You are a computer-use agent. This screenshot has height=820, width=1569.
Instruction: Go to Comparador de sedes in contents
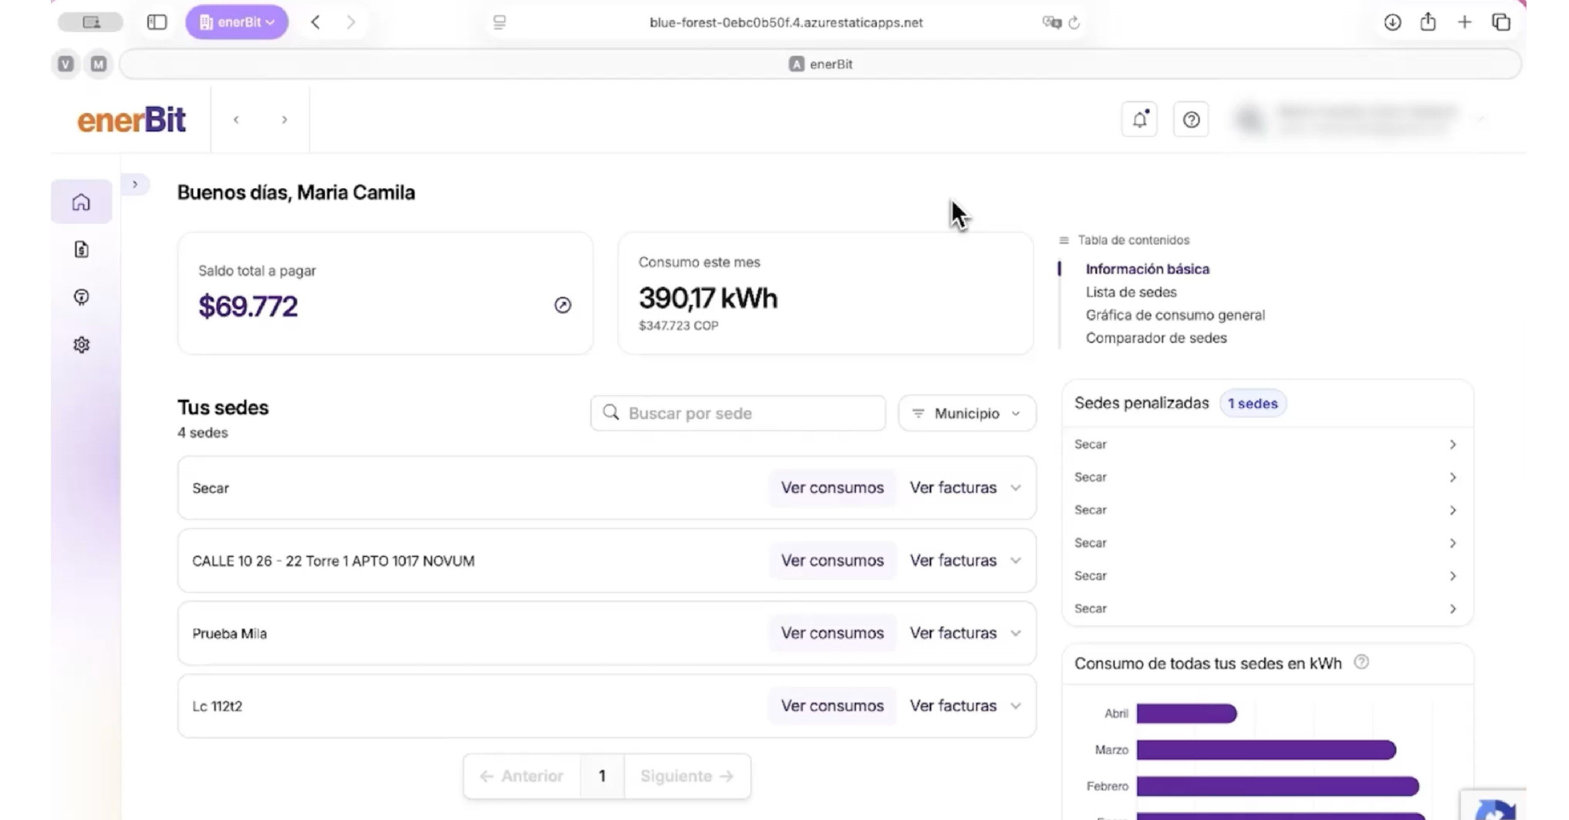tap(1157, 338)
